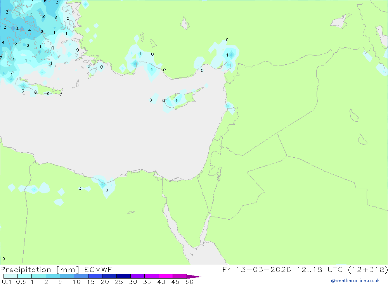Click the 0.5–1 mm legend color swatch
The width and height of the screenshot is (388, 284).
tap(25, 276)
